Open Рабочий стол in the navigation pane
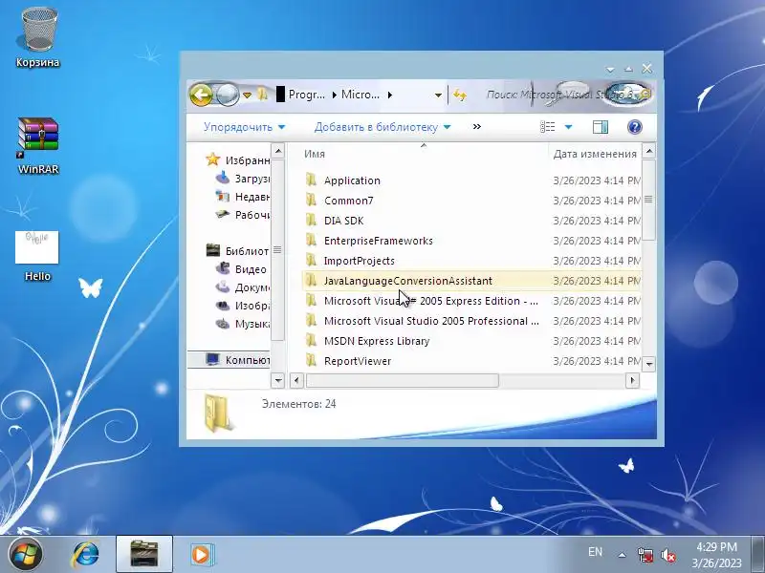Image resolution: width=765 pixels, height=573 pixels. (243, 215)
